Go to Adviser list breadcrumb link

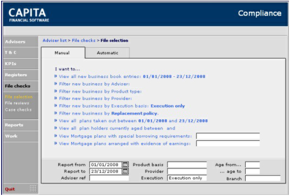tap(55, 40)
